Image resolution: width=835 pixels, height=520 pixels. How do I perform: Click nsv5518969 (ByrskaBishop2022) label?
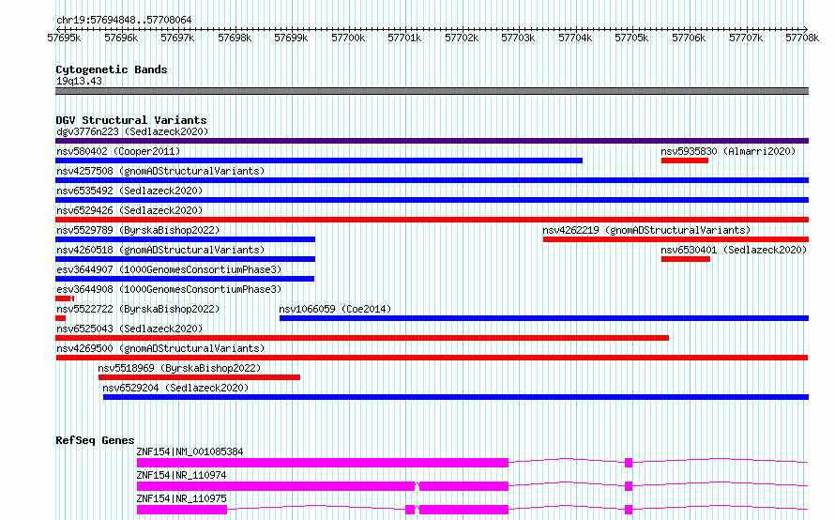(179, 368)
